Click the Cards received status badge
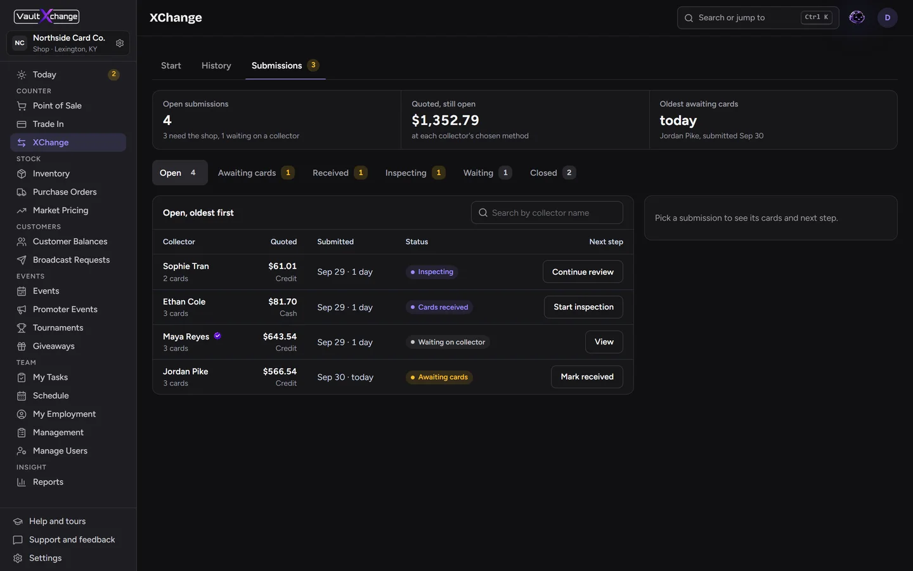 [x=439, y=307]
